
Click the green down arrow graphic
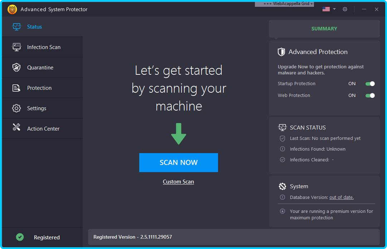[x=179, y=134]
